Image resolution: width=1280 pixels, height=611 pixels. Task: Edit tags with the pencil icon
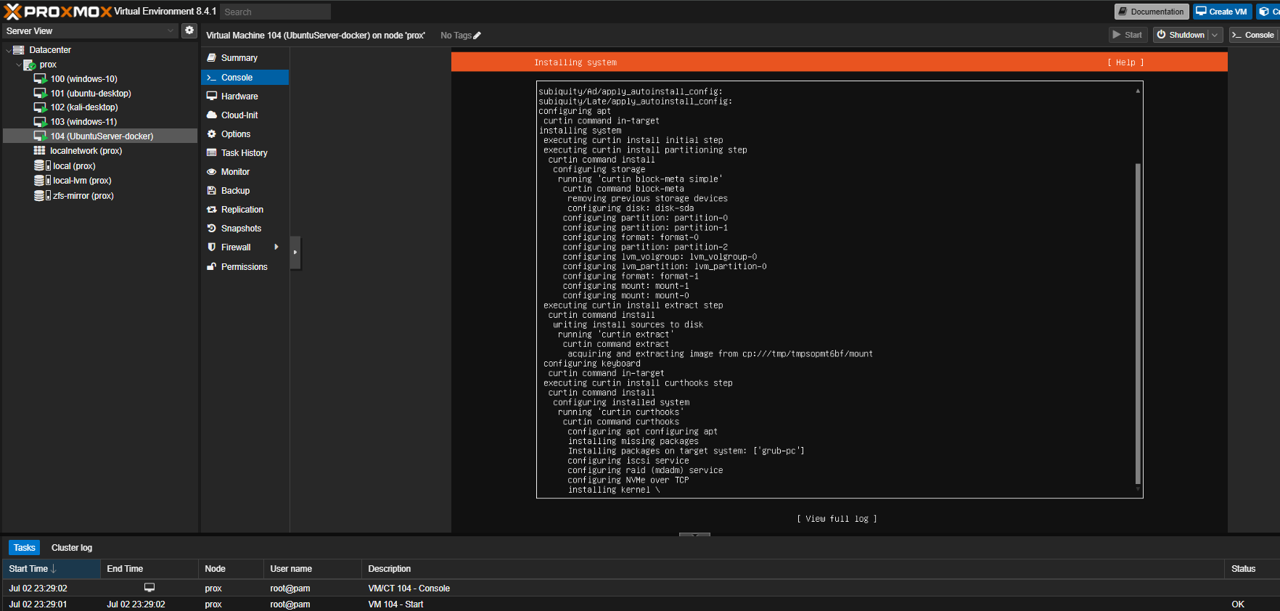pos(477,36)
